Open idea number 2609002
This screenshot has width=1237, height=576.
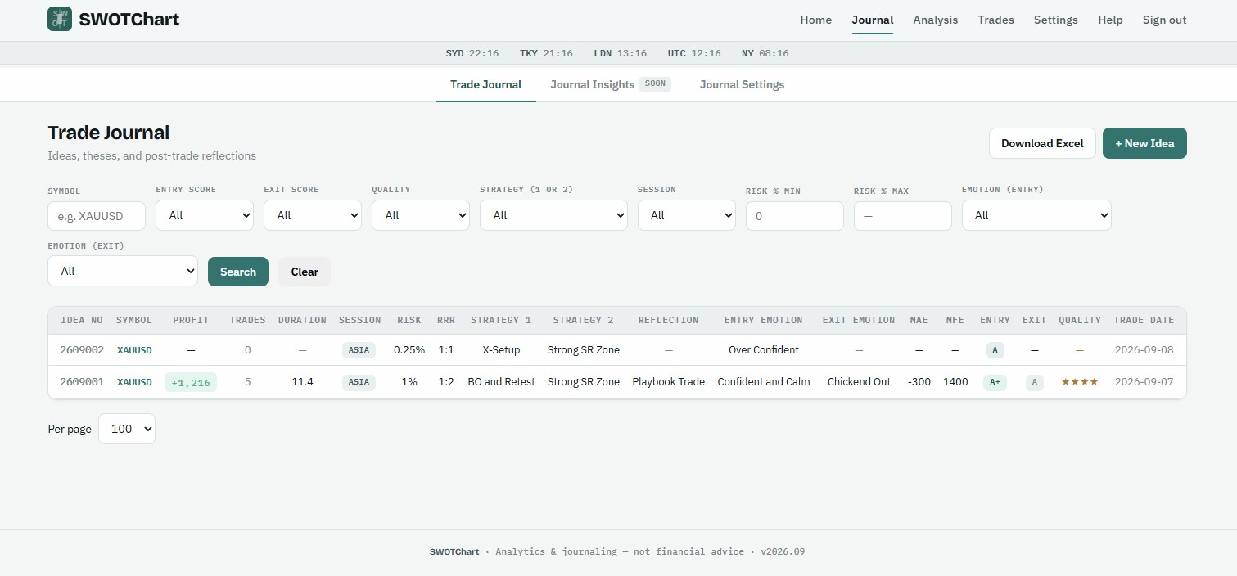pos(82,349)
